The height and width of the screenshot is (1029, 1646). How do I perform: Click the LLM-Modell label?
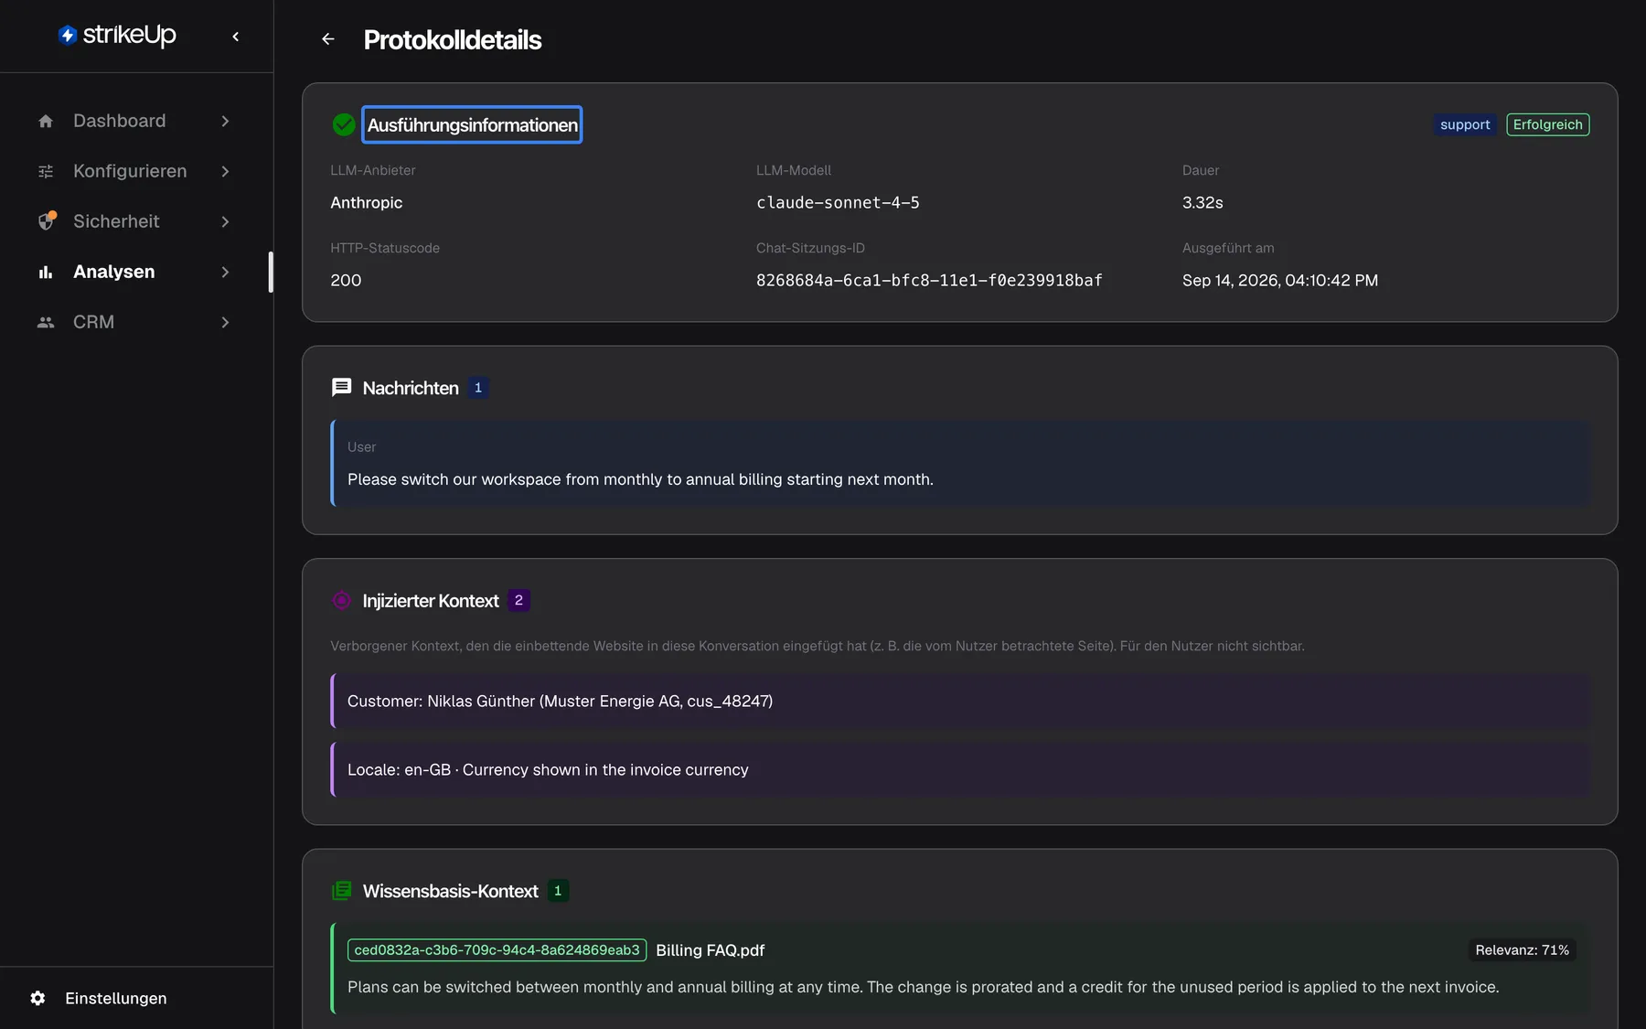tap(794, 170)
